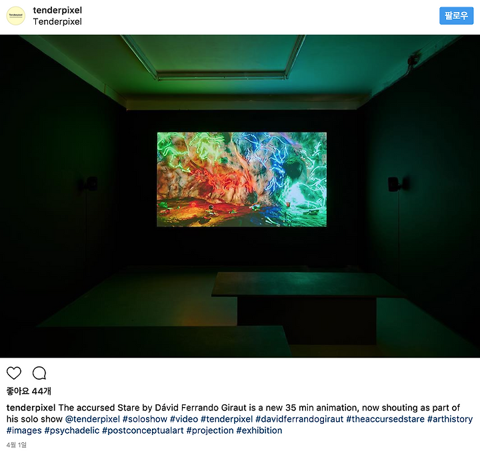
Task: Open the exhibition projection photo
Action: point(240,196)
